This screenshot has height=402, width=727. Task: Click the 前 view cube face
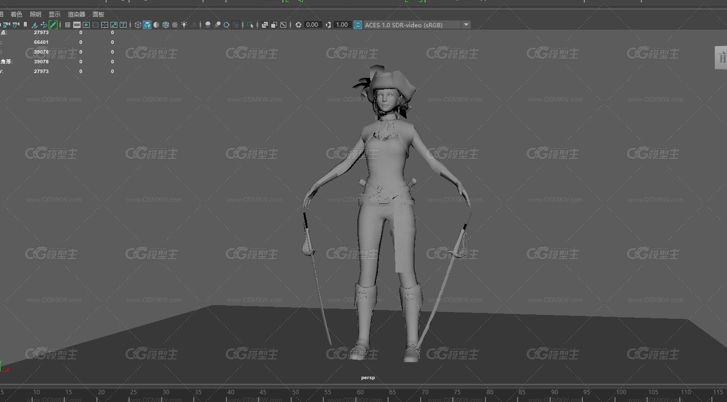click(x=721, y=58)
